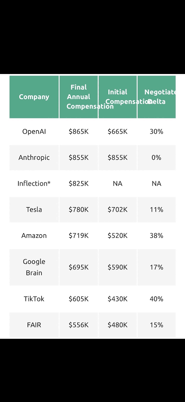
Task: Select the $665K initial compensation cell
Action: click(118, 132)
